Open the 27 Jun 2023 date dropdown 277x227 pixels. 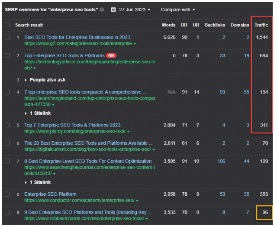pyautogui.click(x=135, y=10)
